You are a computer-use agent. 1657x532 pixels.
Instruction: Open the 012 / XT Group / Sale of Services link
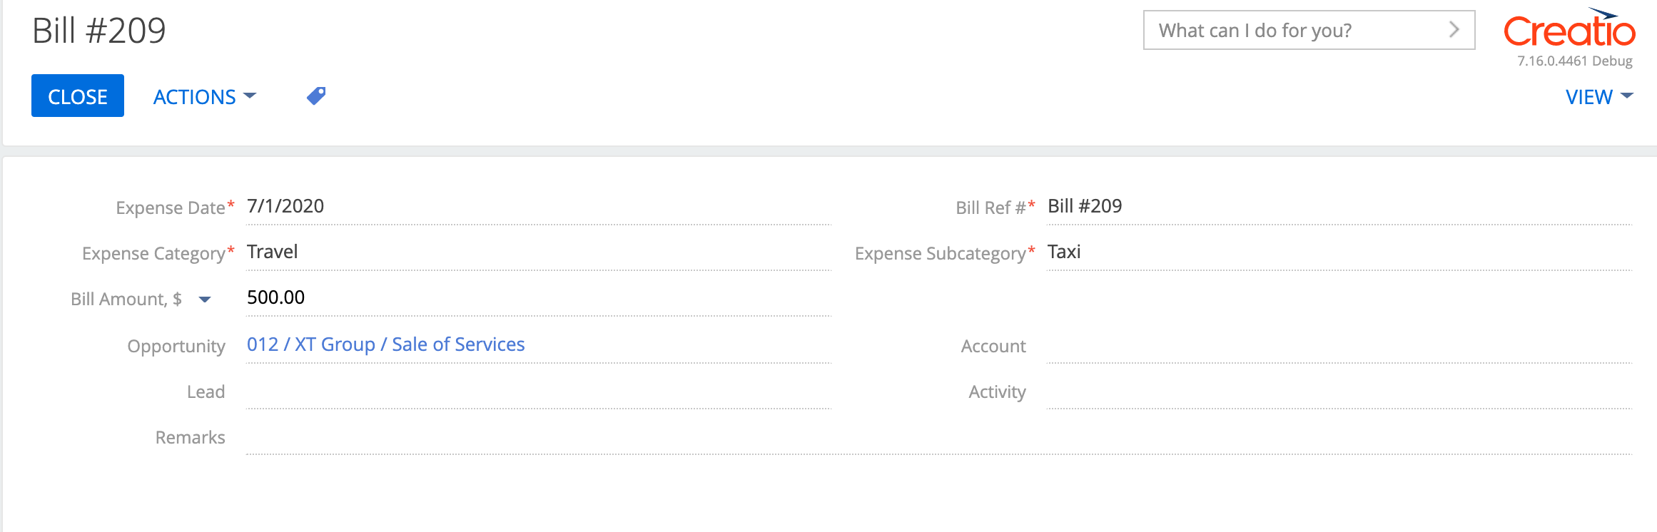[x=385, y=344]
